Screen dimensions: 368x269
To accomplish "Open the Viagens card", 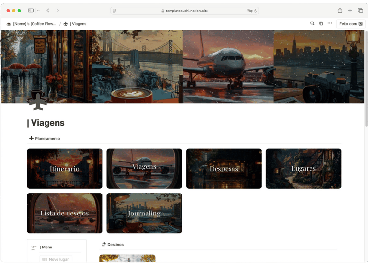I will click(x=144, y=169).
